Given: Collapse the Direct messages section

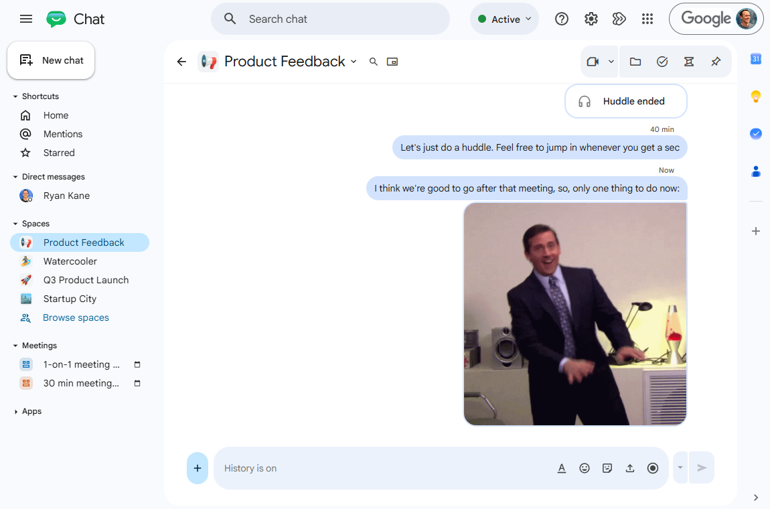Looking at the screenshot, I should 15,177.
